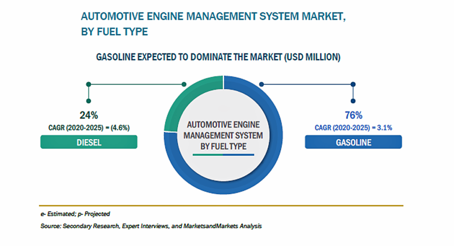Click the subtitle 'Gasoline expected to dominate the market'
This screenshot has height=246, width=454.
pyautogui.click(x=218, y=57)
